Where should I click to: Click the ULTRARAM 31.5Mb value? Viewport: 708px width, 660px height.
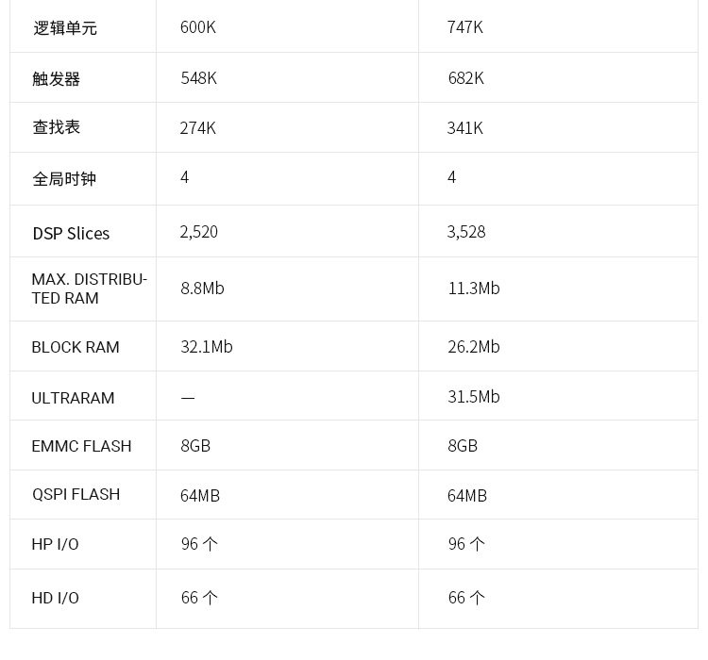pyautogui.click(x=474, y=397)
